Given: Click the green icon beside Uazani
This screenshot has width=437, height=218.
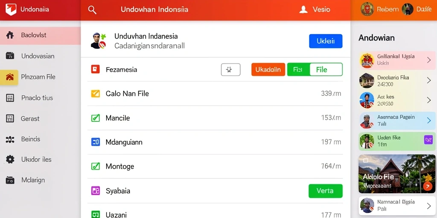Looking at the screenshot, I should tap(95, 215).
